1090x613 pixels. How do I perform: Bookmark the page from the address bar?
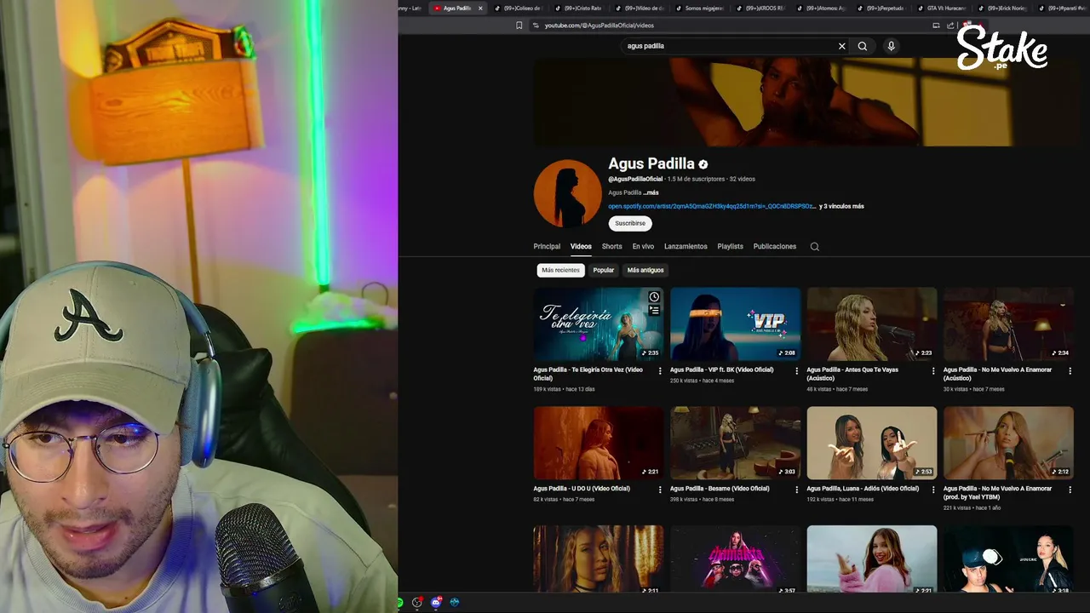tap(519, 26)
